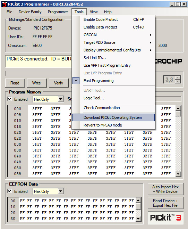Choose Enable Data Protect

point(113,27)
